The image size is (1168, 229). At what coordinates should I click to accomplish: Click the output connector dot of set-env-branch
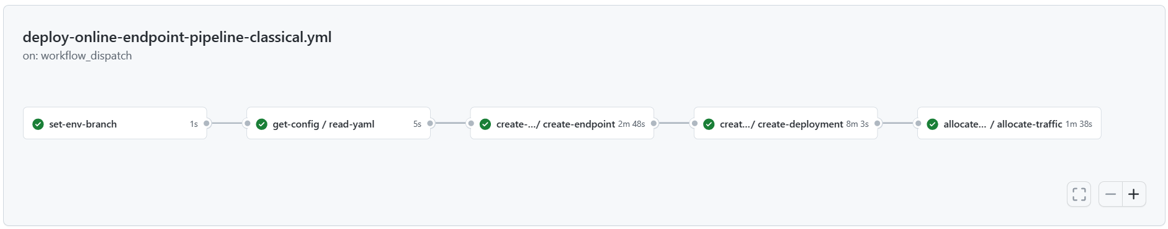pos(207,123)
